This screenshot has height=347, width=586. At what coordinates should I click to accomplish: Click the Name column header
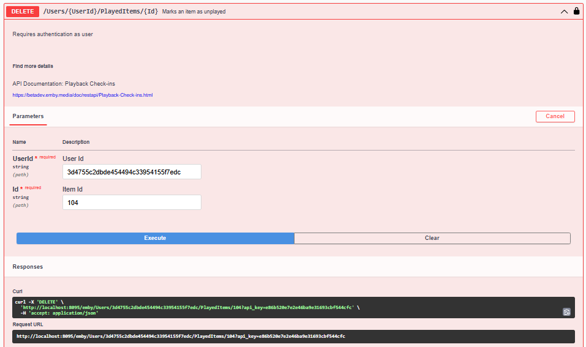pos(19,142)
